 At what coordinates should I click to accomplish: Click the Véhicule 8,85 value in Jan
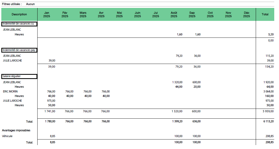(52, 136)
